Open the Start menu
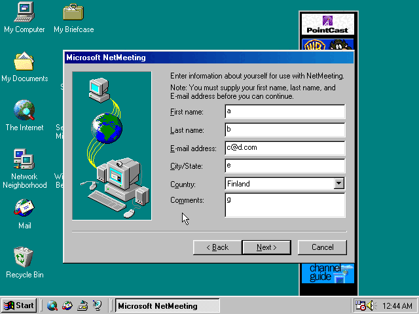Image resolution: width=419 pixels, height=314 pixels. (19, 305)
